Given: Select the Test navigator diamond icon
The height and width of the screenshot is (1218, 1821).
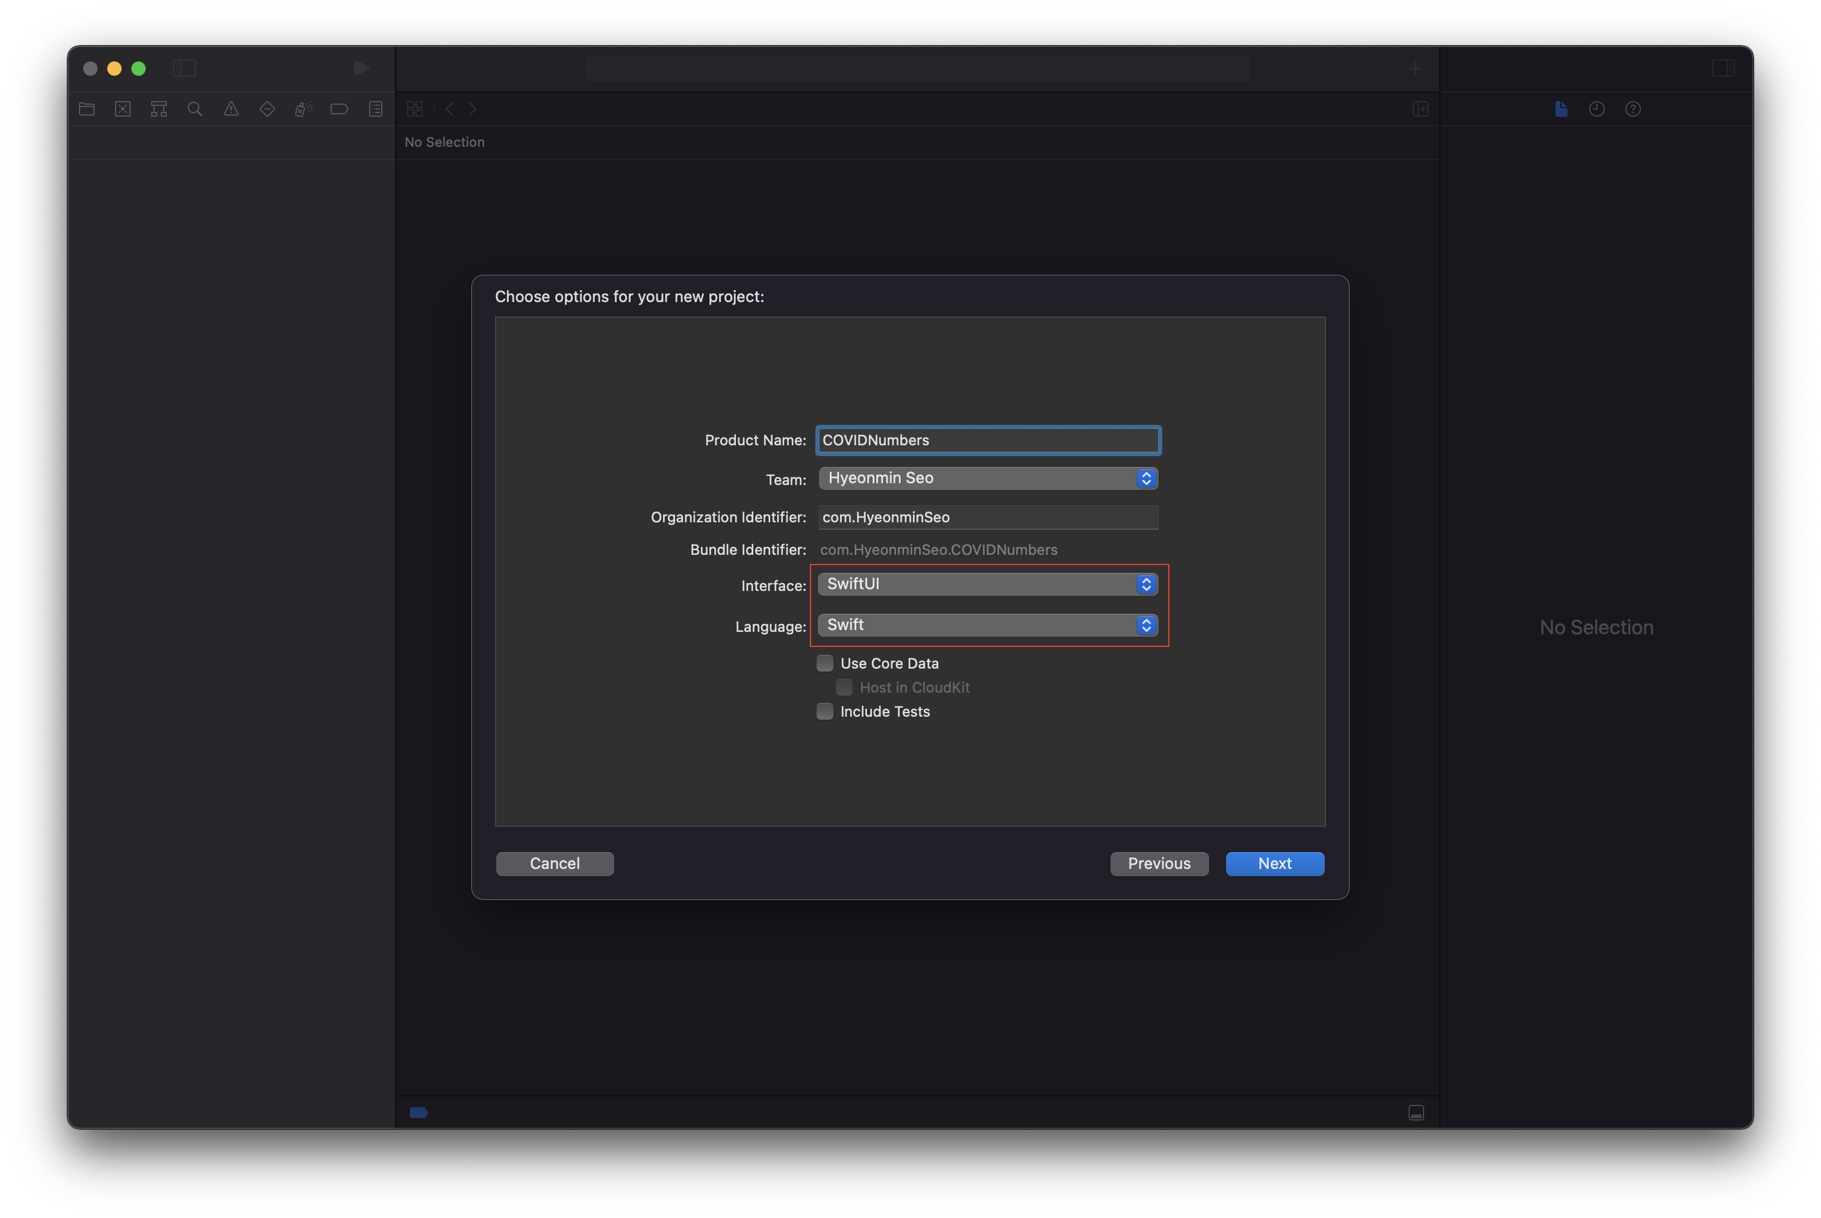Looking at the screenshot, I should pyautogui.click(x=267, y=109).
